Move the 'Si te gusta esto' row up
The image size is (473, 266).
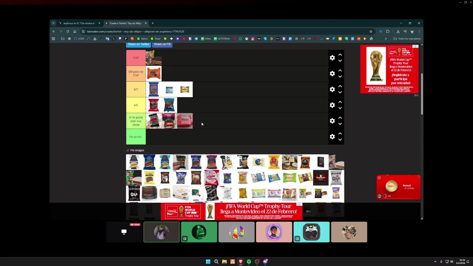(x=340, y=118)
